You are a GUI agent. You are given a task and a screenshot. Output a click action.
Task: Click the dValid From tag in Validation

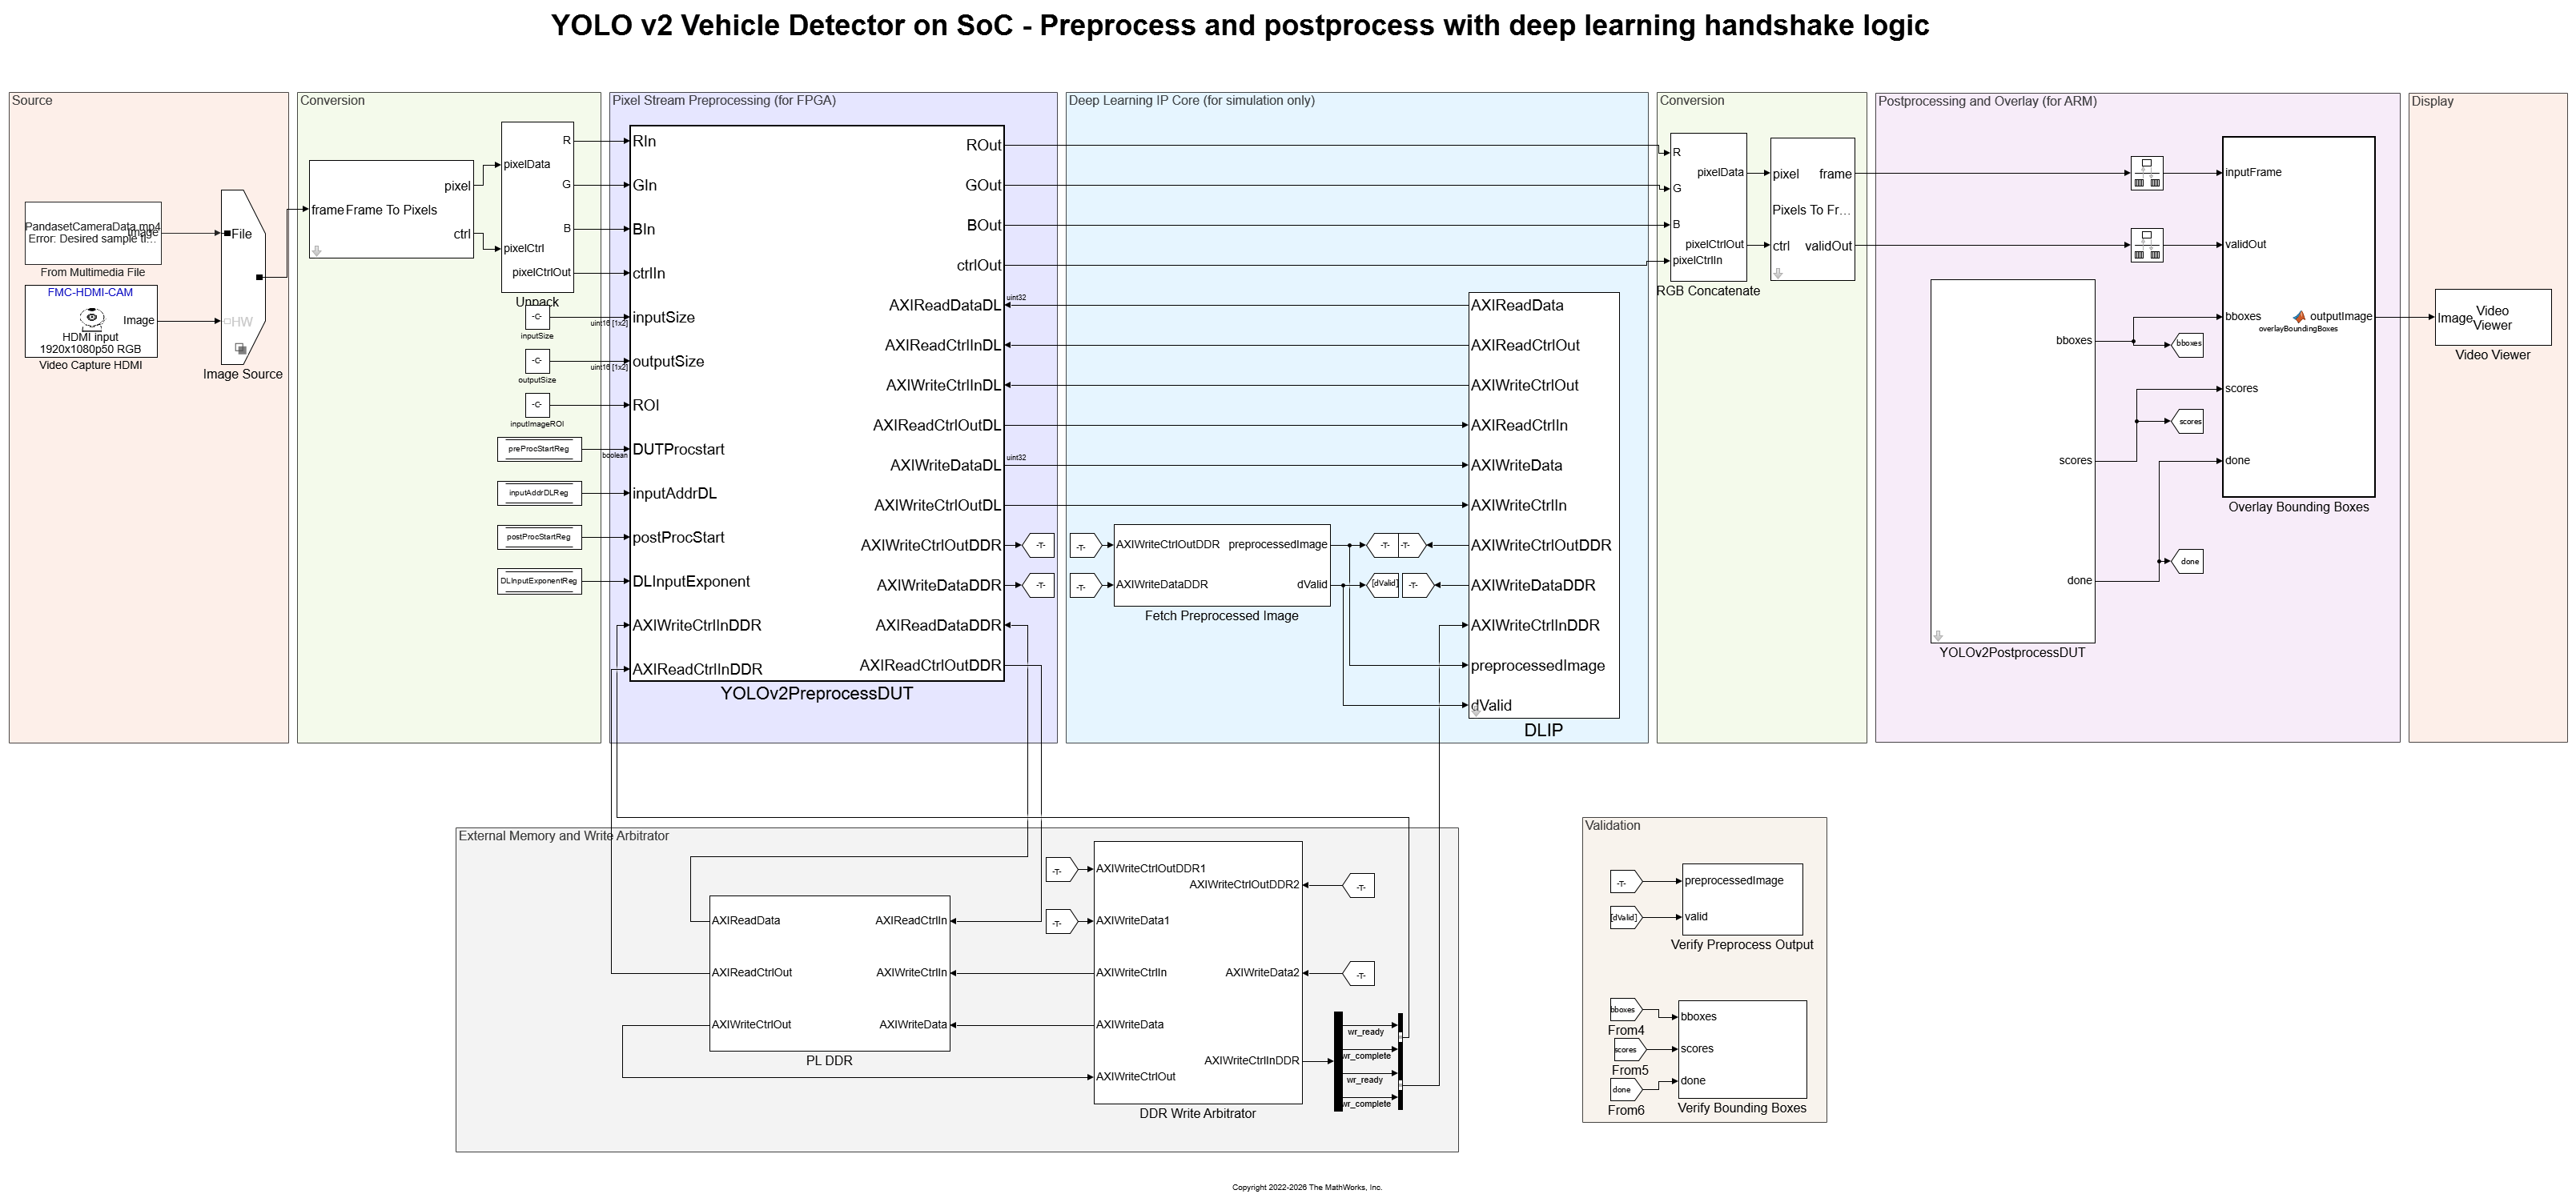(1625, 917)
